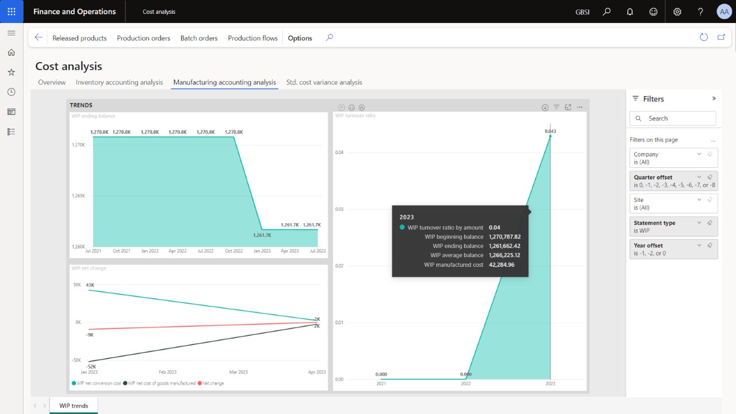Go to the Home icon in sidebar
736x414 pixels.
point(11,52)
